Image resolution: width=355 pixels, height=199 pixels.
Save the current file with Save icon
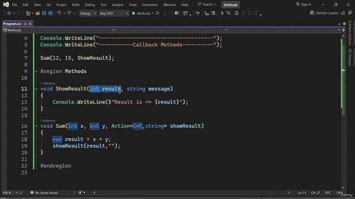click(44, 13)
